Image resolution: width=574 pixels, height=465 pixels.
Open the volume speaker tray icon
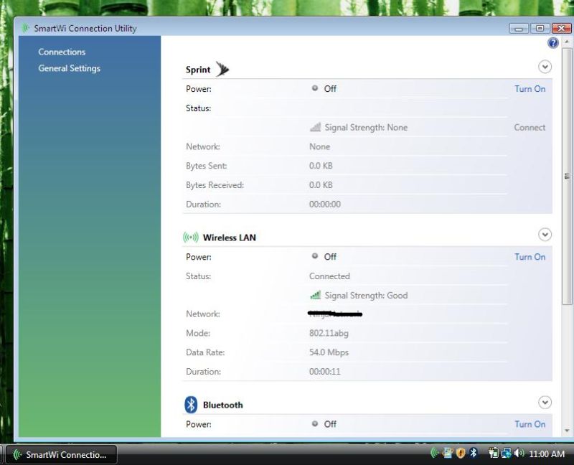[519, 454]
